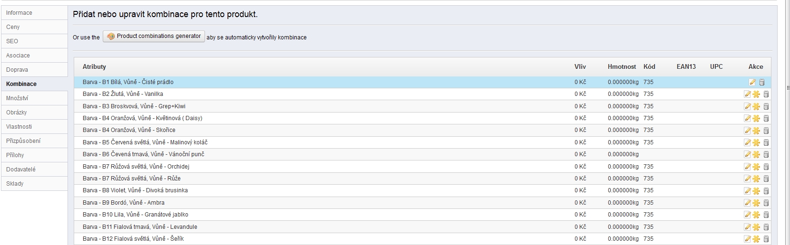Delete the B6 Čevená tmavá Vánoční punč row

coord(766,154)
